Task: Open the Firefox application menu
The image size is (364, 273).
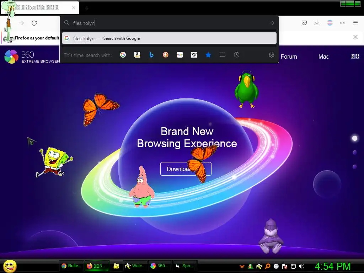Action: (x=355, y=23)
